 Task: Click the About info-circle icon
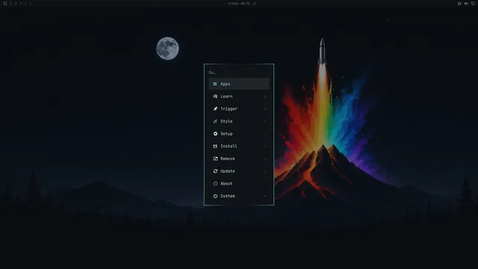click(x=215, y=184)
